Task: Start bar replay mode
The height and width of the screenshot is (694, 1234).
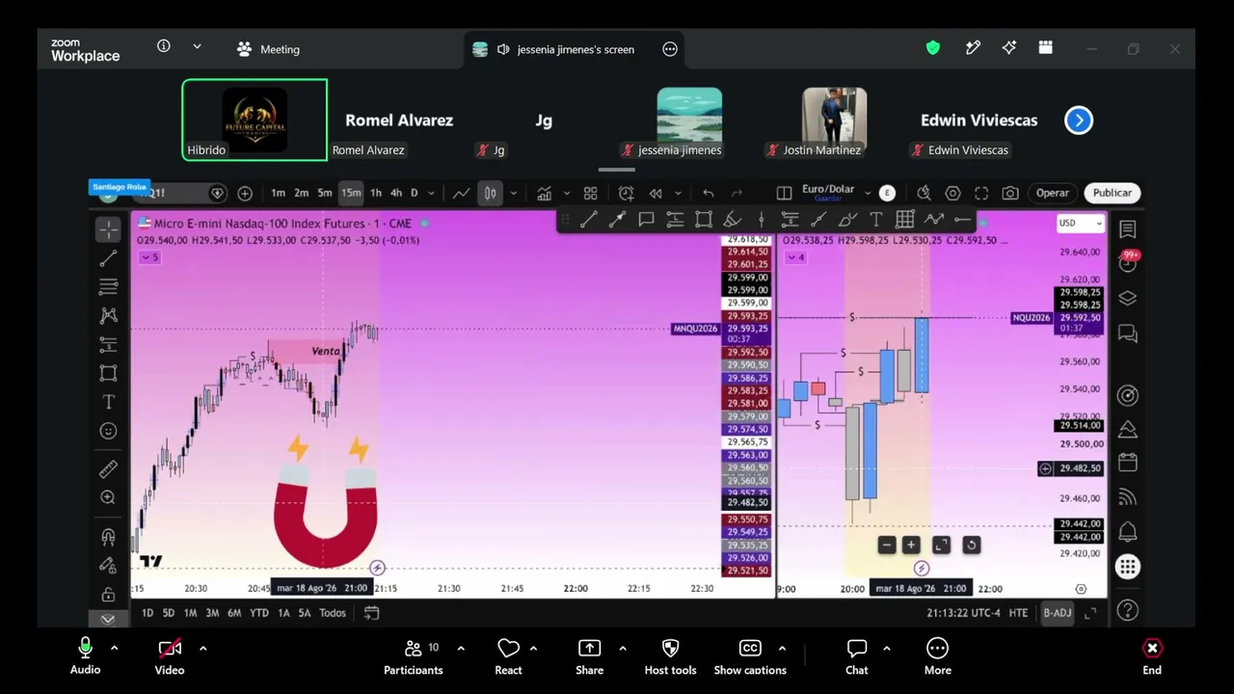Action: coord(656,193)
